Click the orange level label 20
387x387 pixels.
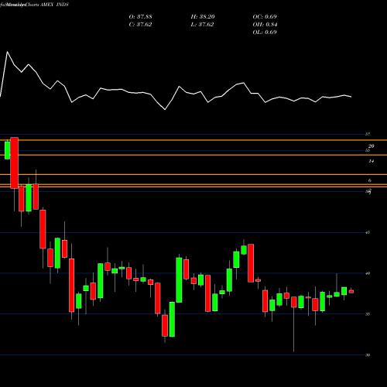[371, 146]
